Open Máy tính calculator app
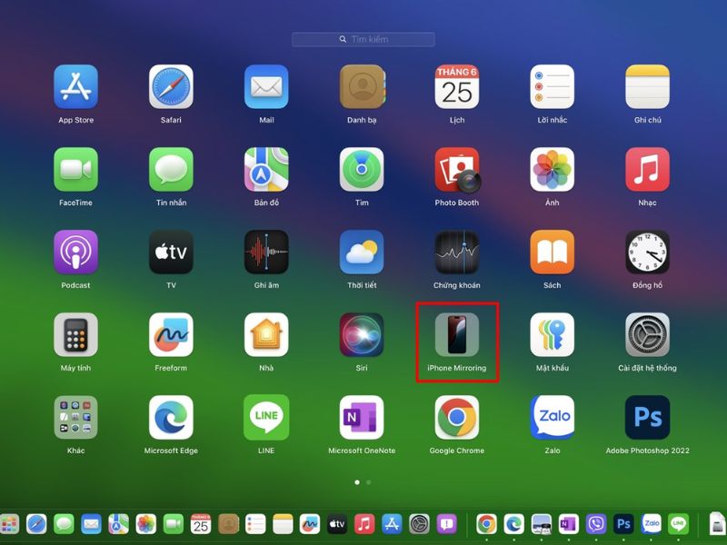727x545 pixels. click(75, 334)
